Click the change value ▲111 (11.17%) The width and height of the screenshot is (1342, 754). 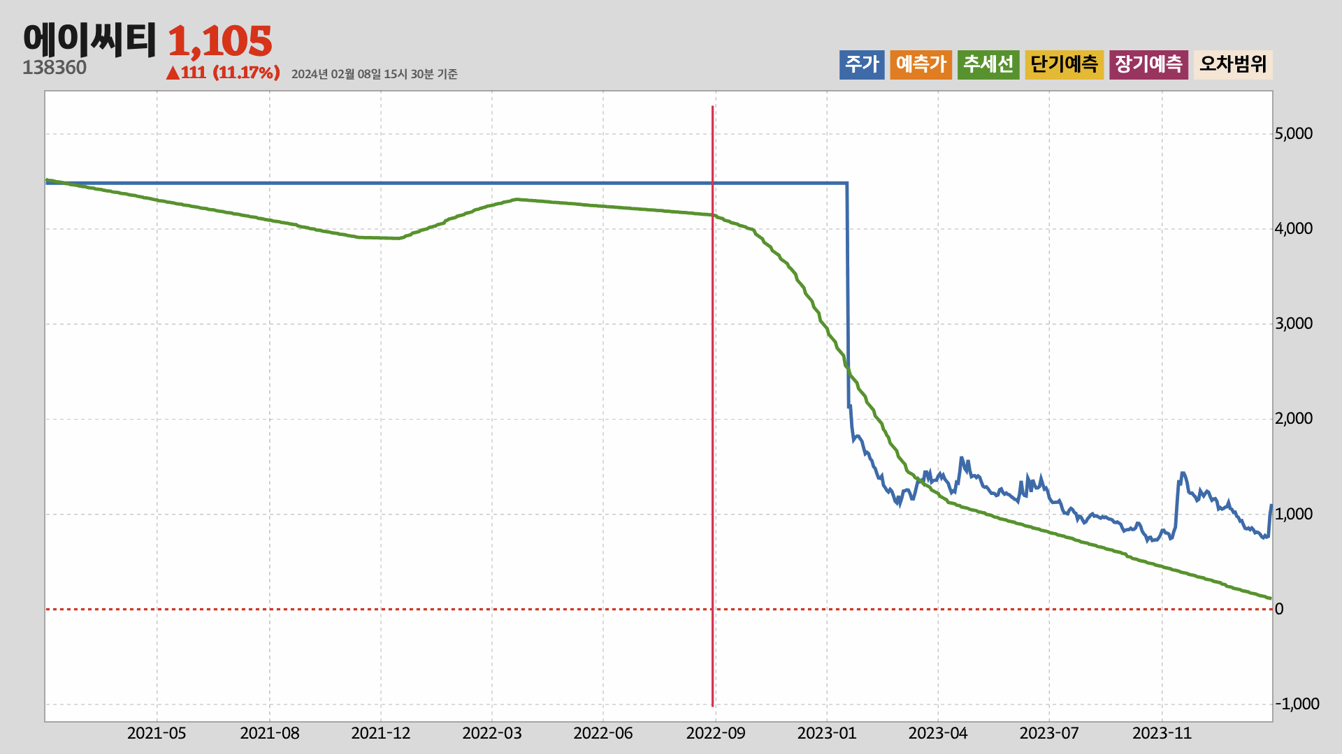223,73
